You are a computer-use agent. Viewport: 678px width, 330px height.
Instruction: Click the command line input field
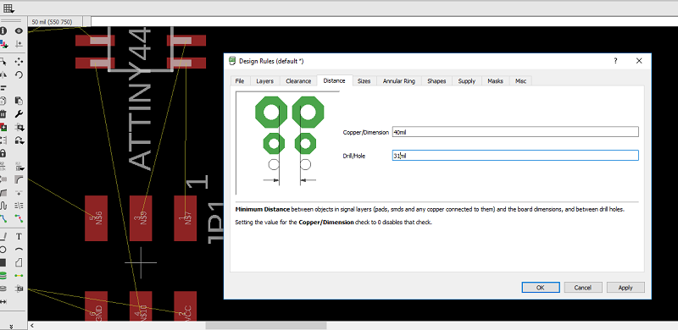pos(385,22)
